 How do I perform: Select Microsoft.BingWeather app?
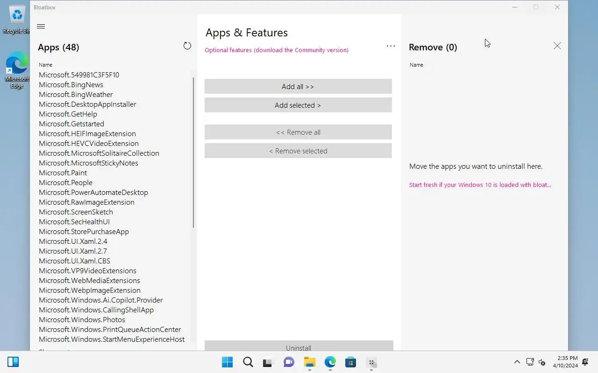(76, 94)
